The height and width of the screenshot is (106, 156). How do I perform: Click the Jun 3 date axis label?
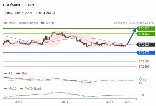click(19, 102)
